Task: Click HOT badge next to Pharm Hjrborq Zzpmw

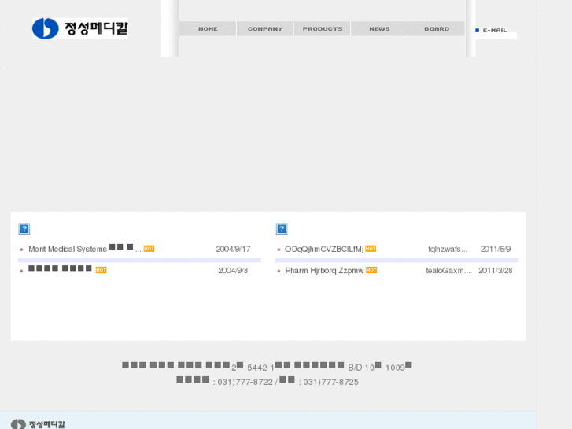Action: 371,270
